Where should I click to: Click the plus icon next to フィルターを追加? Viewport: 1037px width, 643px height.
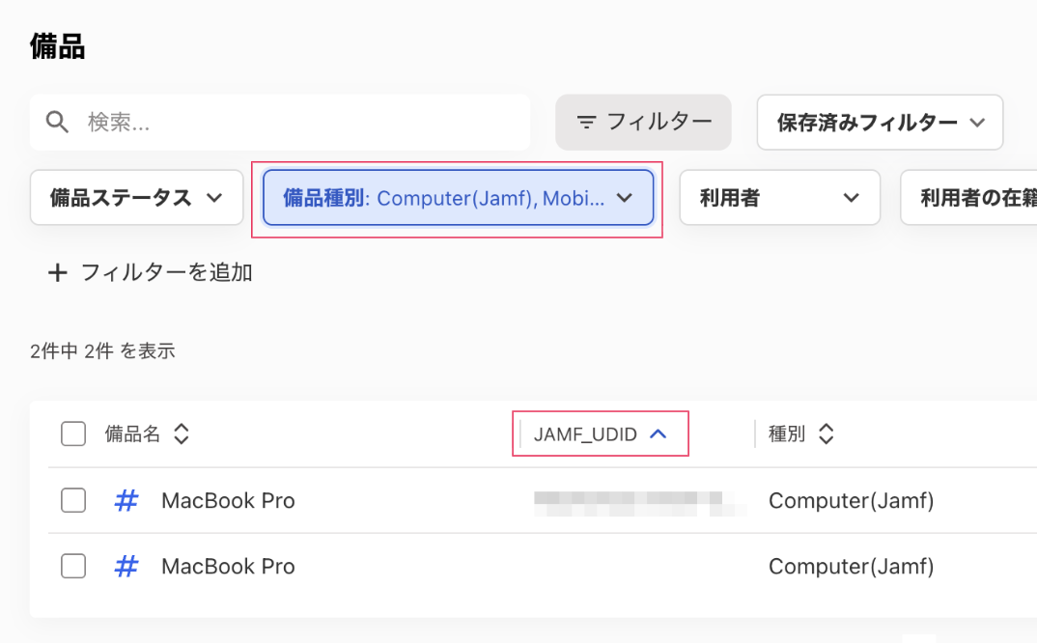pyautogui.click(x=57, y=272)
